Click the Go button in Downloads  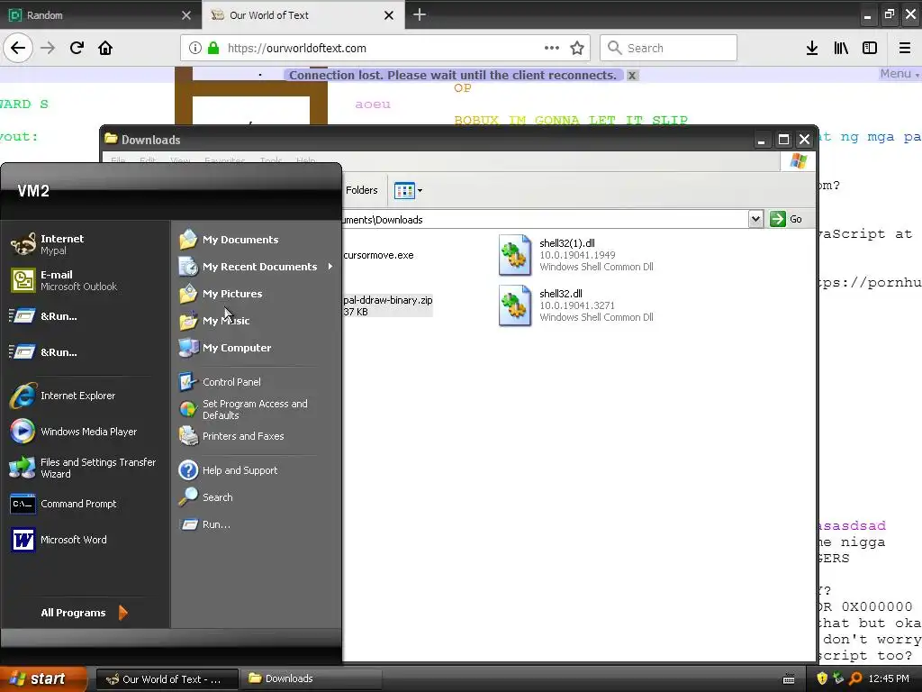(x=786, y=219)
